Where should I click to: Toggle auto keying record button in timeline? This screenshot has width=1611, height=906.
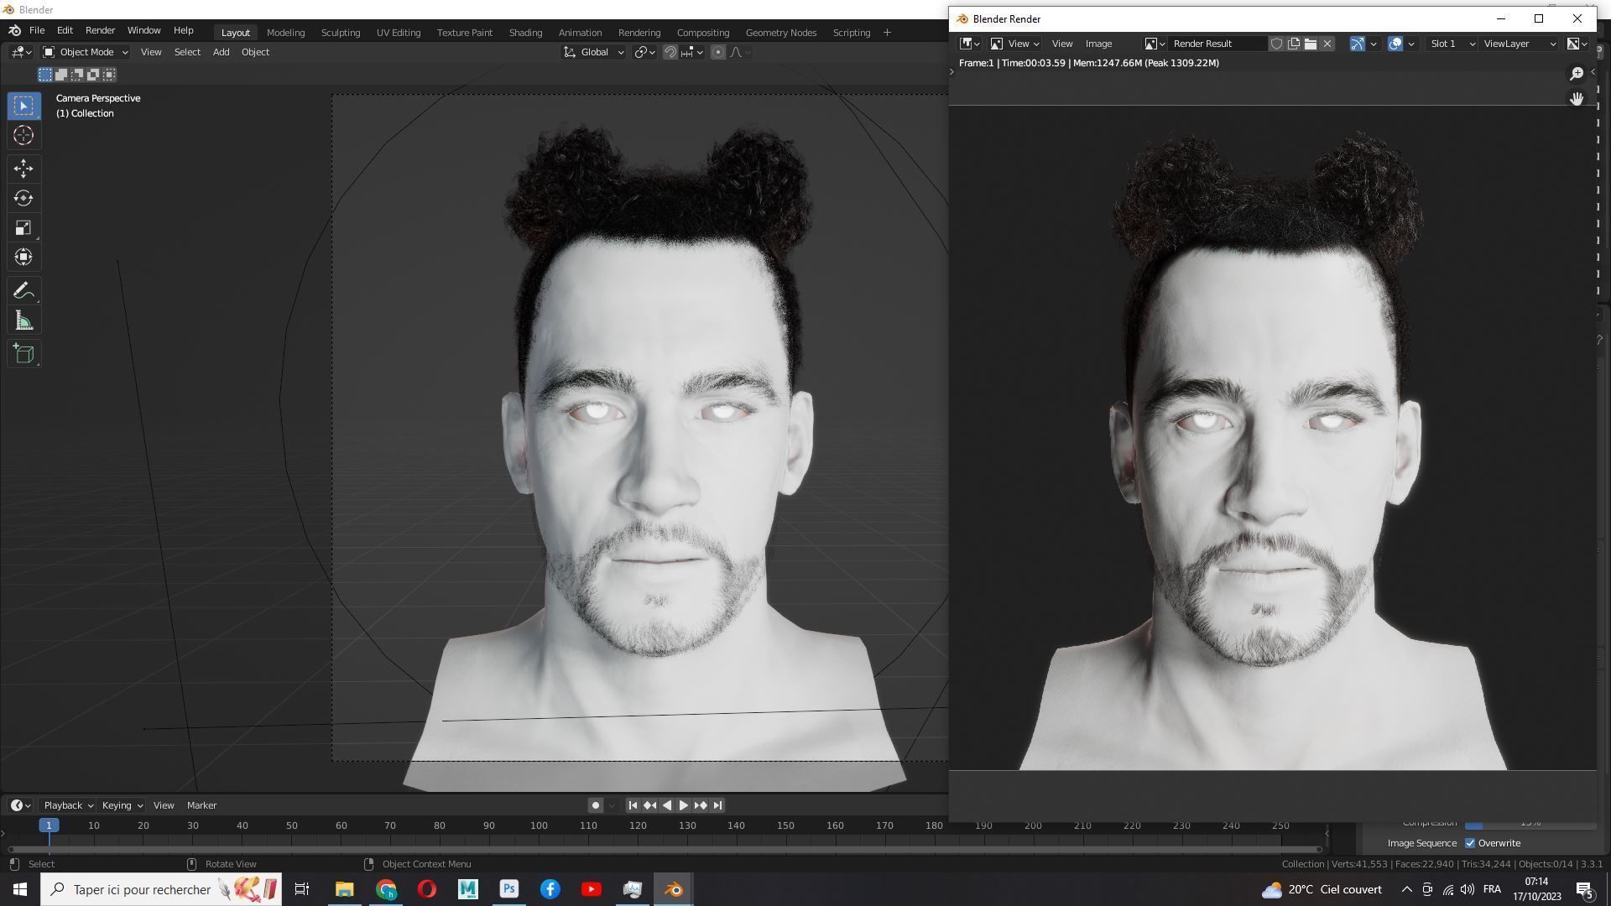[x=596, y=805]
